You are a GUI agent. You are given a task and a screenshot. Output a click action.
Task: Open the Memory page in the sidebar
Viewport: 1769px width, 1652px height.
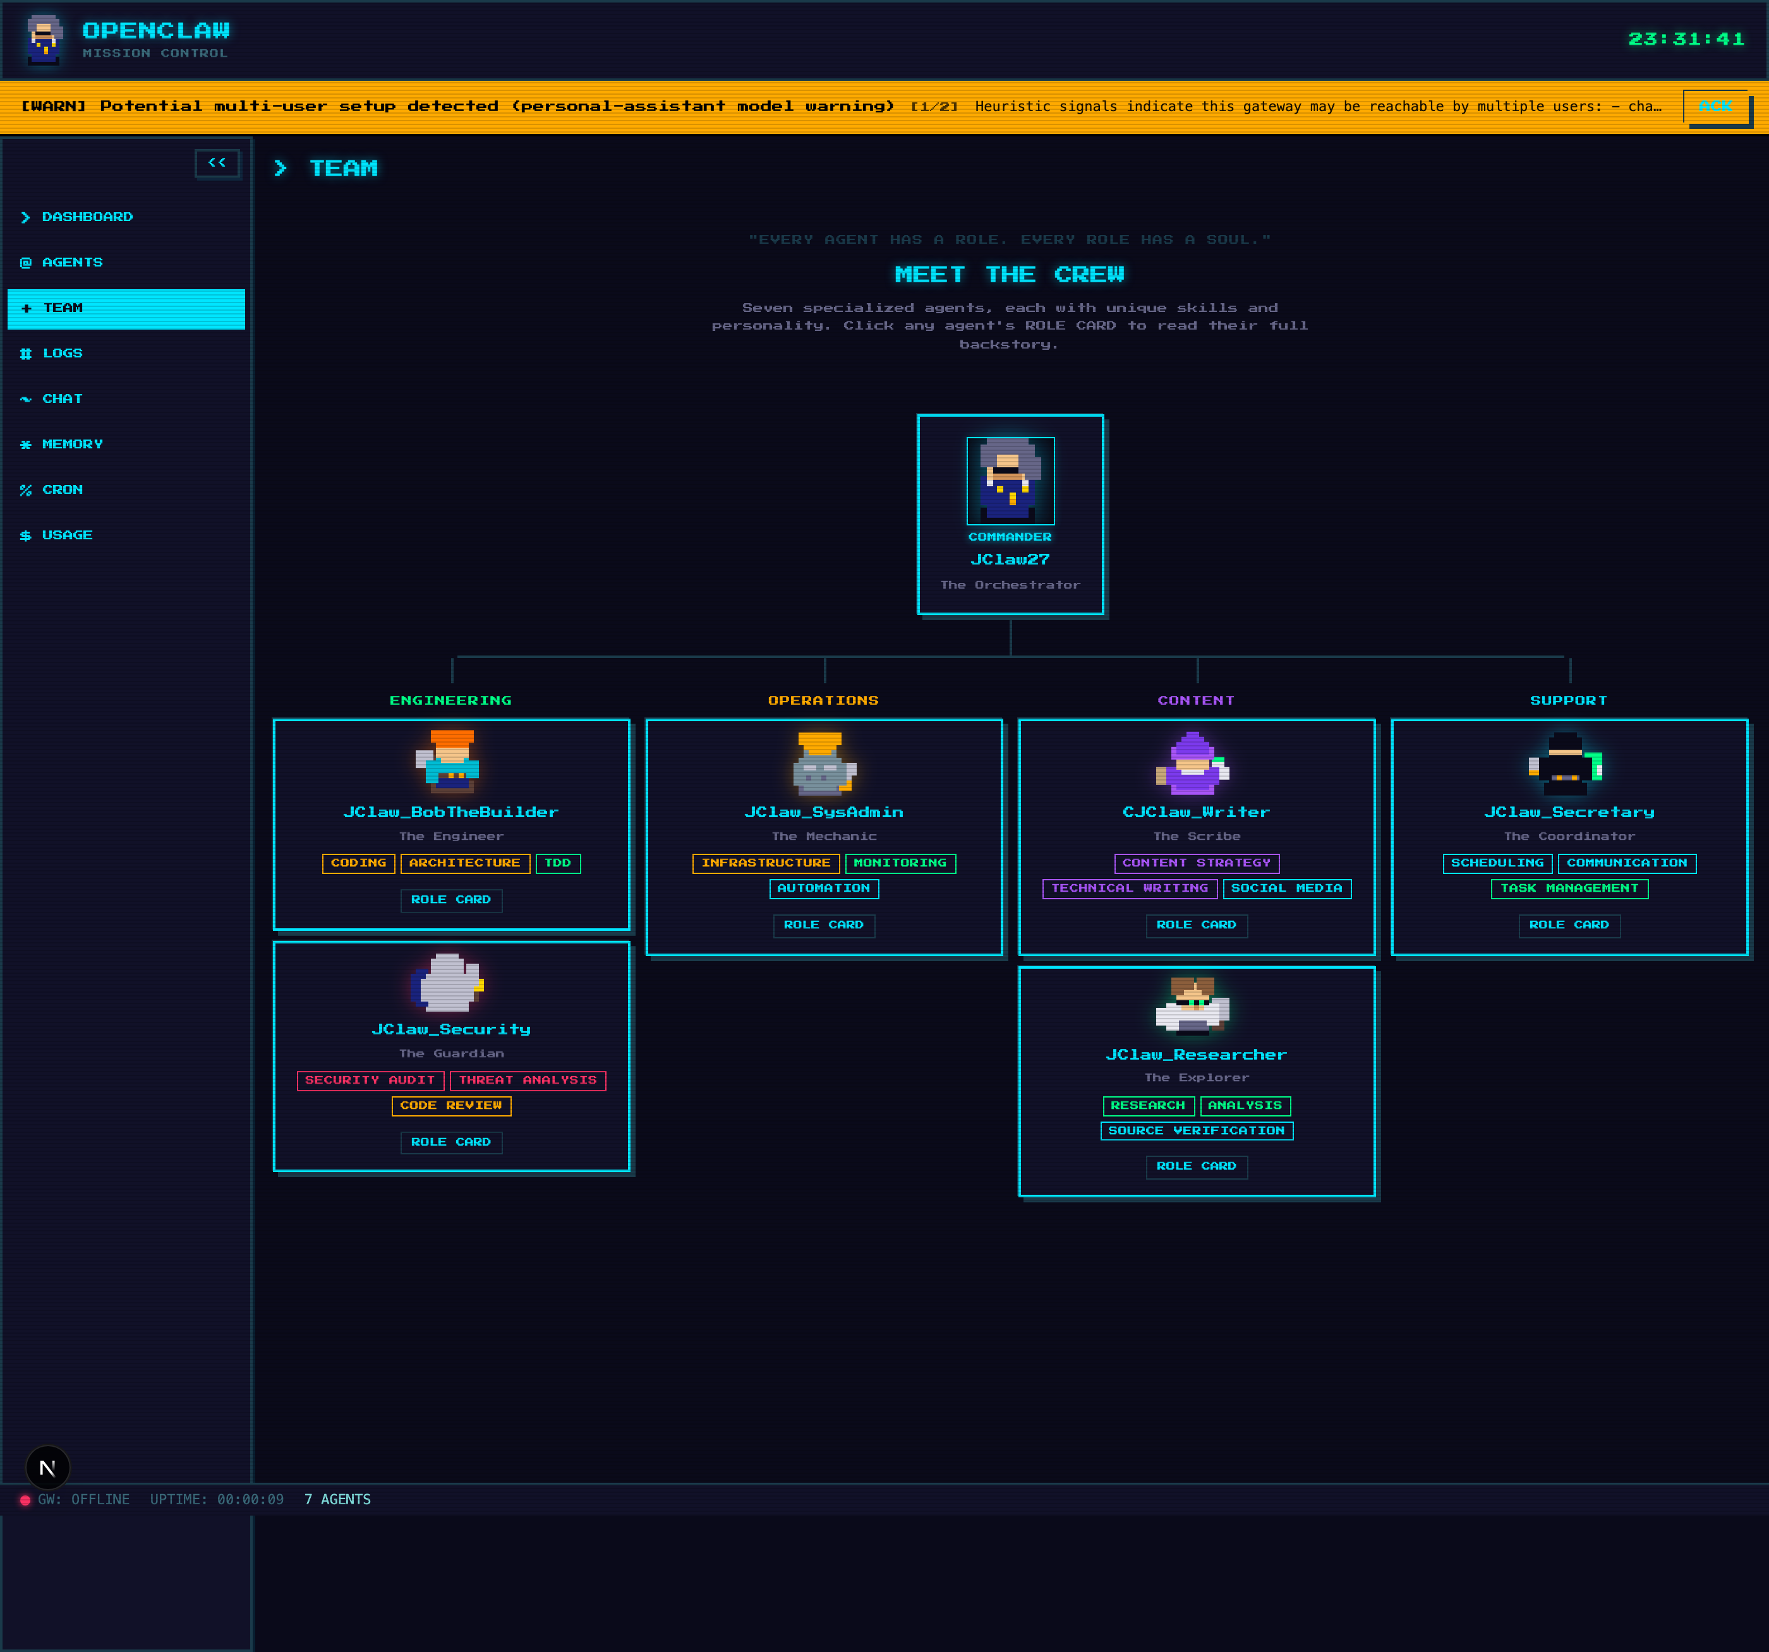72,444
